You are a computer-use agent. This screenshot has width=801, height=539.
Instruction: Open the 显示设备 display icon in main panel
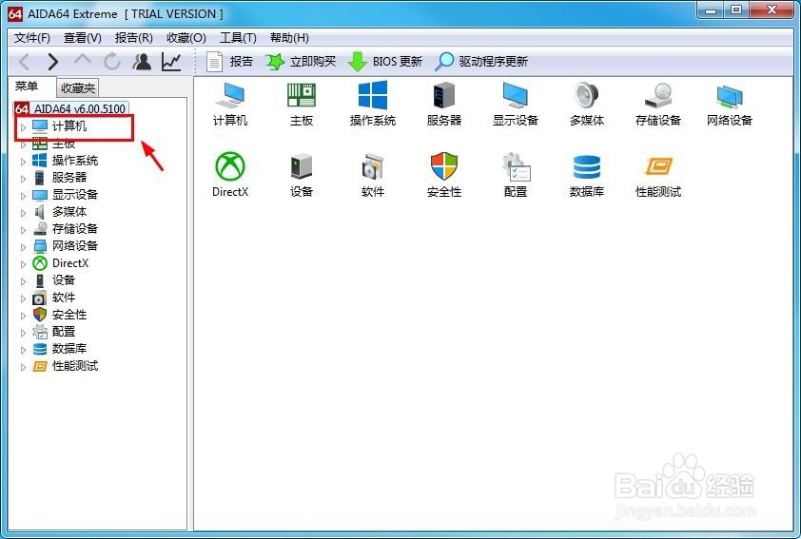516,105
